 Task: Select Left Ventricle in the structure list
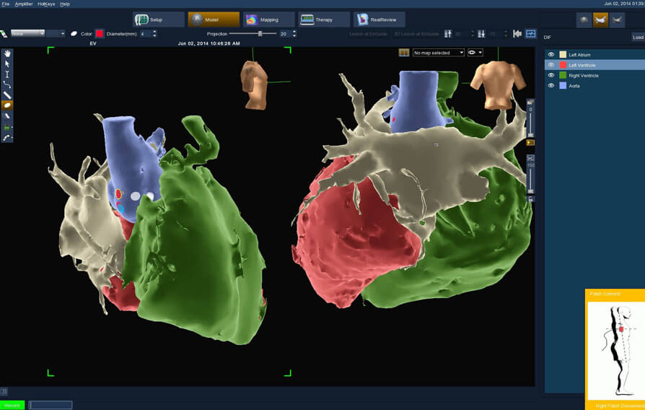[583, 65]
